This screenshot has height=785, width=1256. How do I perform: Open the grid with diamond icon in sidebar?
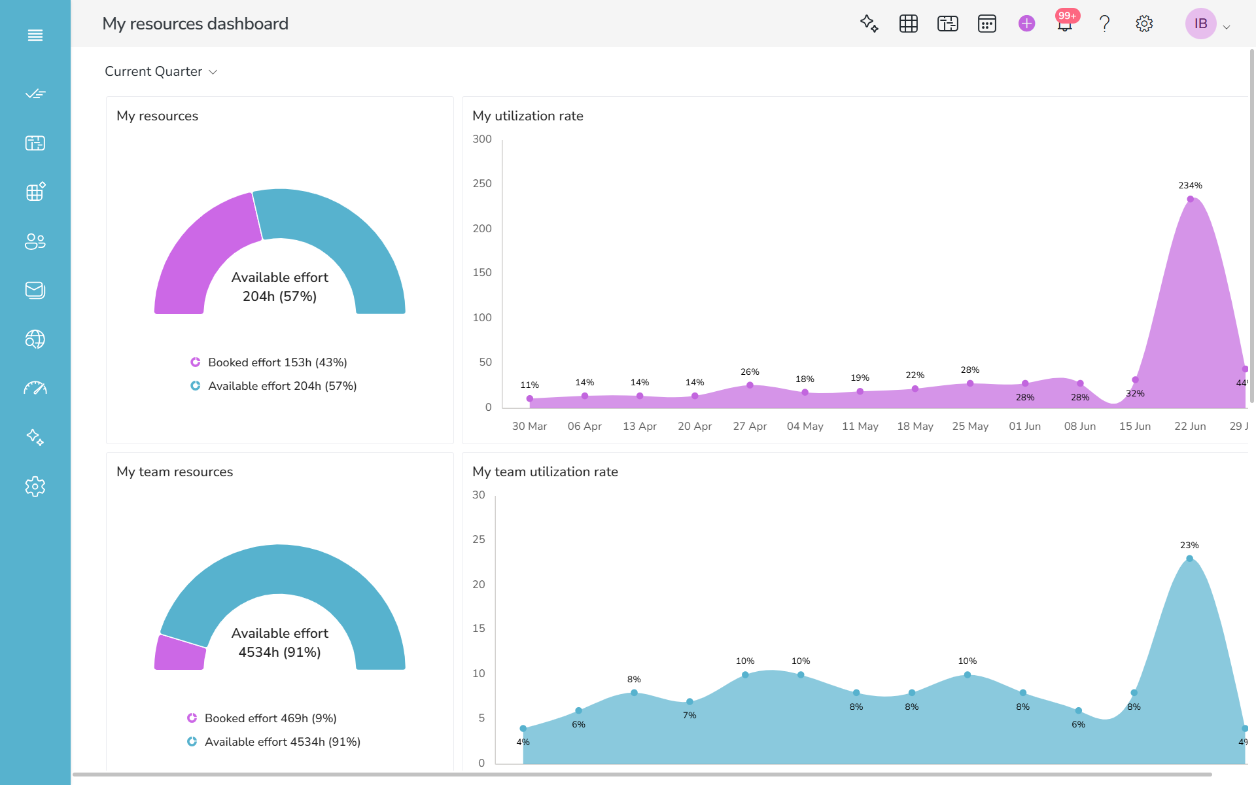pos(35,192)
